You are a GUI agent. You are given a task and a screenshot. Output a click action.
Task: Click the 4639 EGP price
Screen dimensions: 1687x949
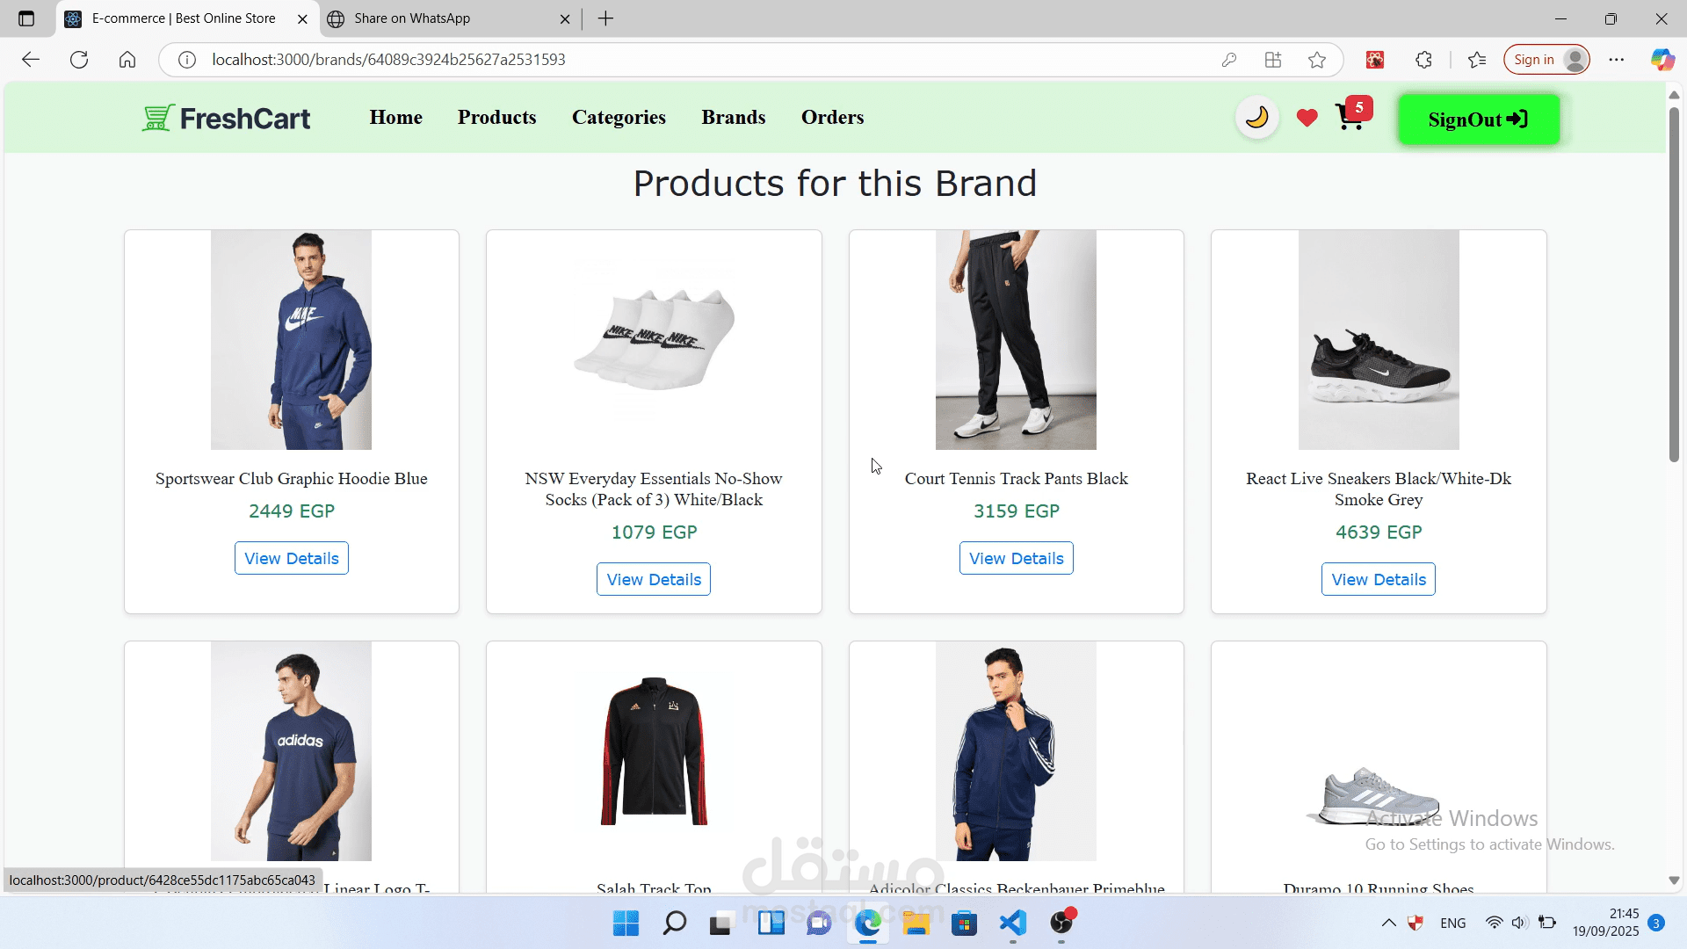[1379, 532]
